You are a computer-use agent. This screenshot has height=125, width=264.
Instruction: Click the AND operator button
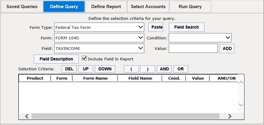164,69
